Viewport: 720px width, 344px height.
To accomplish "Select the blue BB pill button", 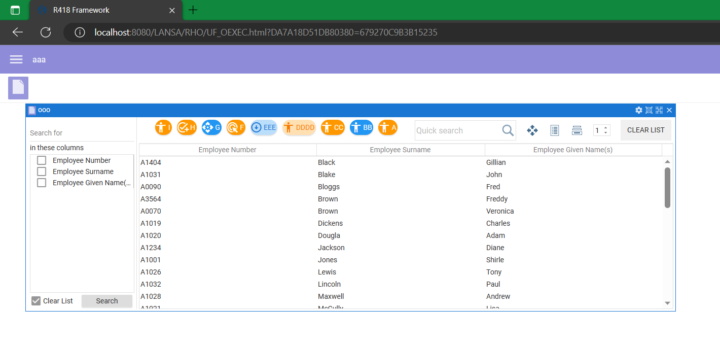I will (x=362, y=127).
